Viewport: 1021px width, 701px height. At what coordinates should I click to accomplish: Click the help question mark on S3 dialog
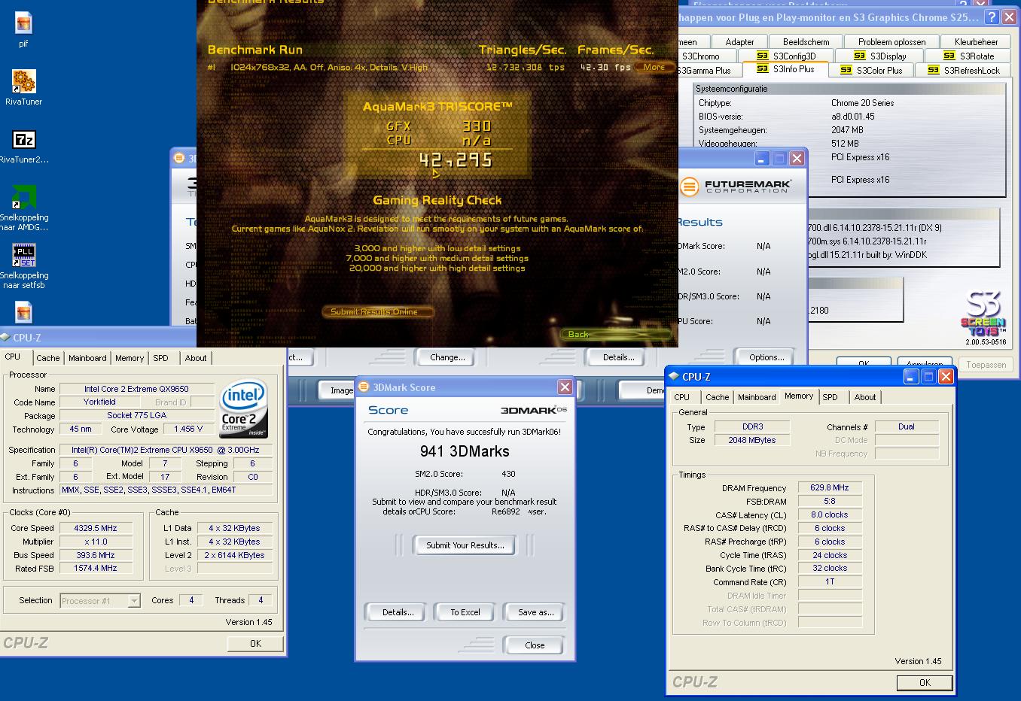(992, 17)
